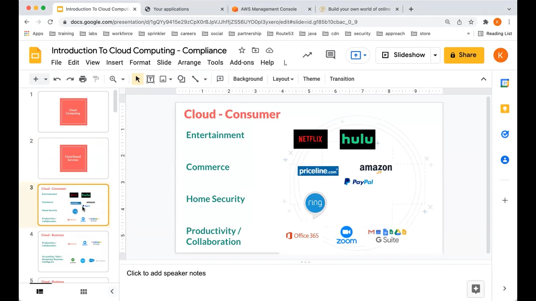This screenshot has height=301, width=536.
Task: Click the Explore button bottom right
Action: pos(476,289)
